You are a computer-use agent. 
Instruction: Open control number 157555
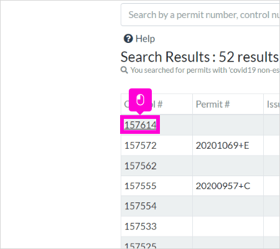[x=141, y=186]
